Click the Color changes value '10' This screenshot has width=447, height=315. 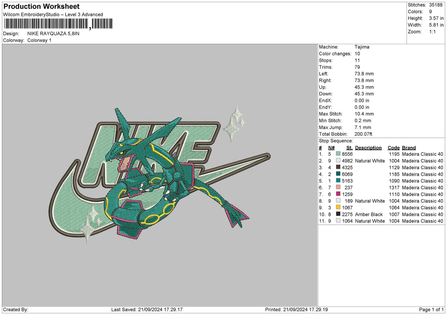pyautogui.click(x=358, y=54)
